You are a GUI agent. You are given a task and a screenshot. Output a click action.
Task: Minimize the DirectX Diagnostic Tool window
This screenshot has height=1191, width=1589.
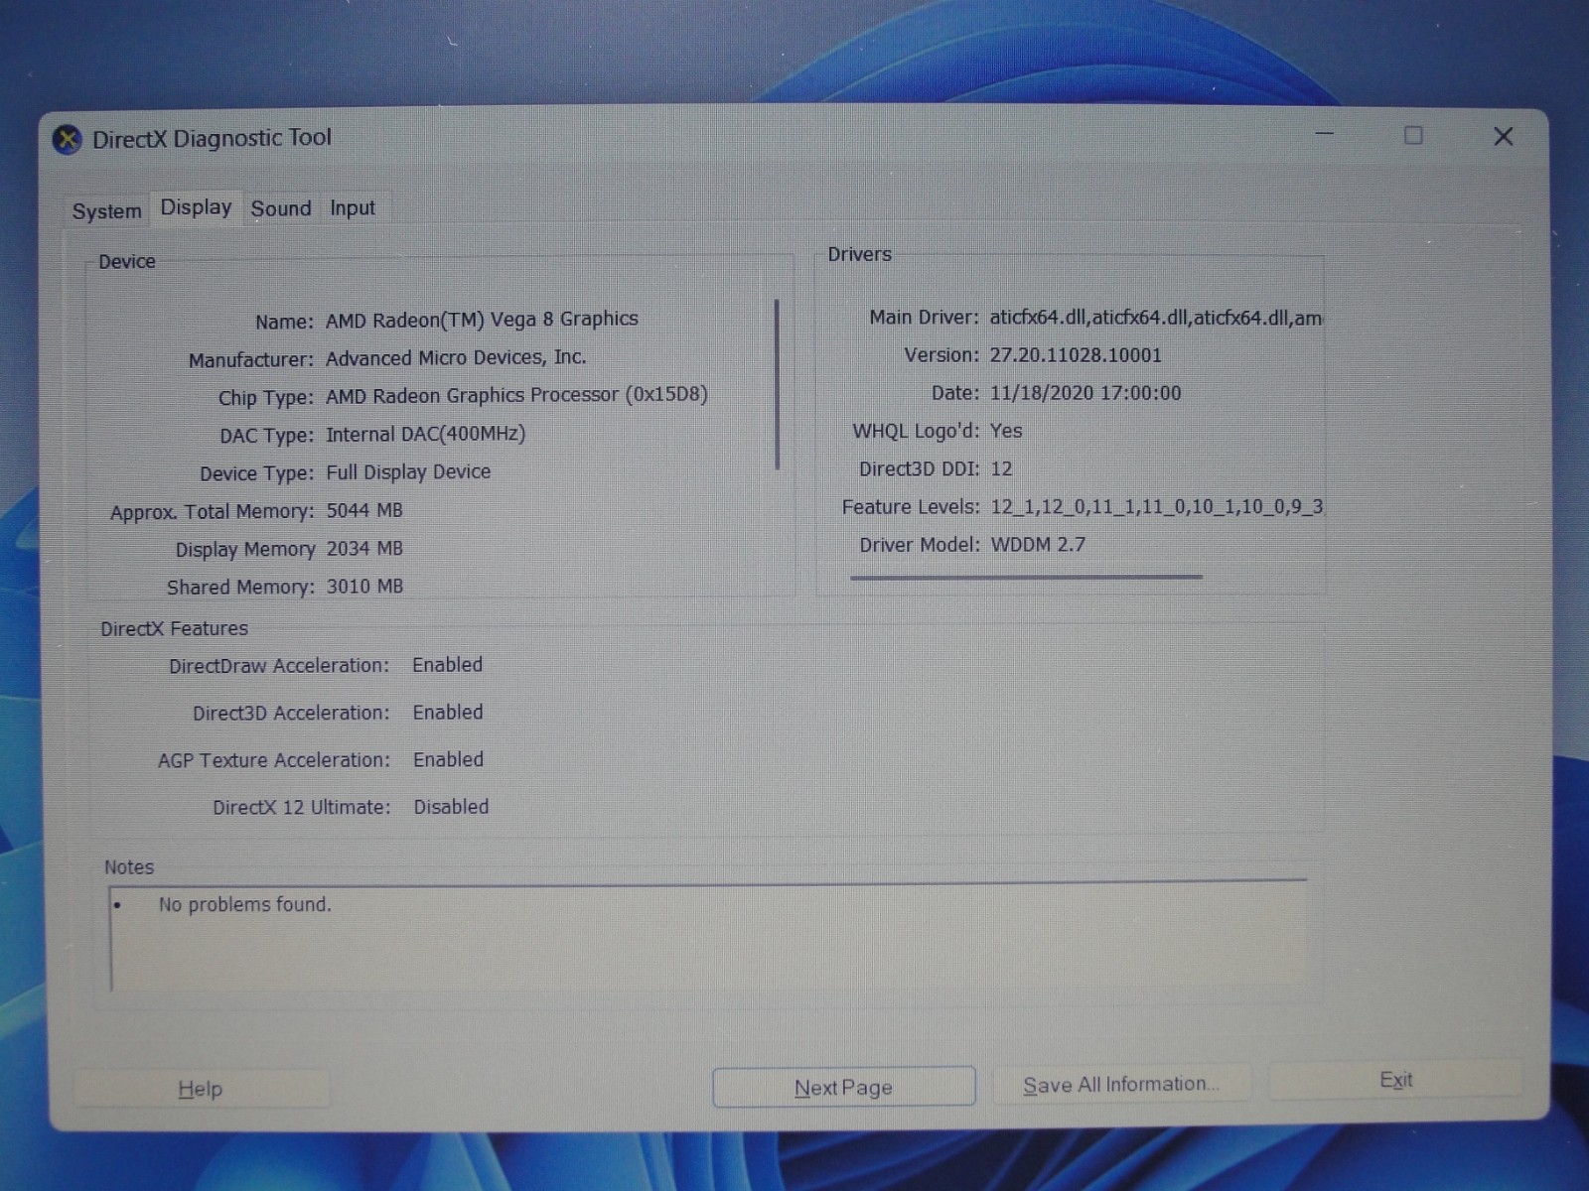[1325, 134]
